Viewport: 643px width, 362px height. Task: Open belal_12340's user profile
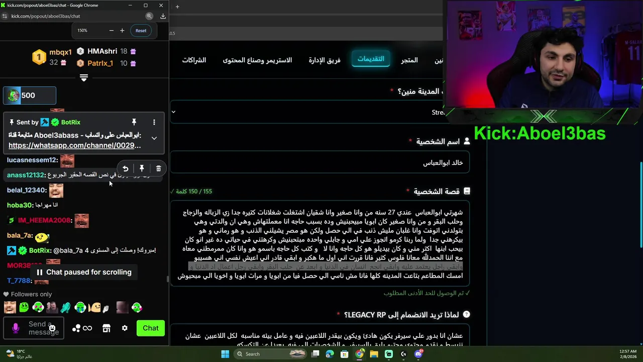click(x=26, y=190)
